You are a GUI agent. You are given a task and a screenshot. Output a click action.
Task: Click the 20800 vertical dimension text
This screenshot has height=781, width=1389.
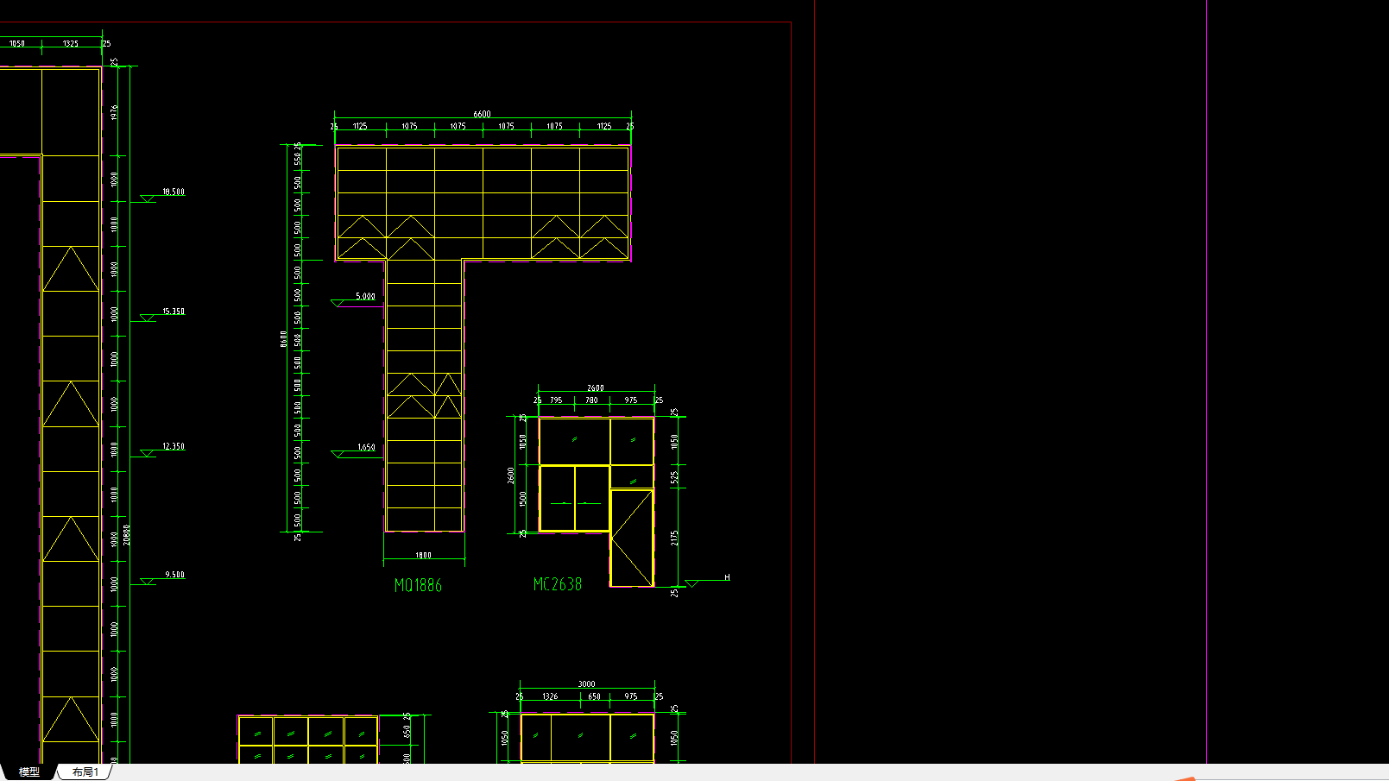127,534
